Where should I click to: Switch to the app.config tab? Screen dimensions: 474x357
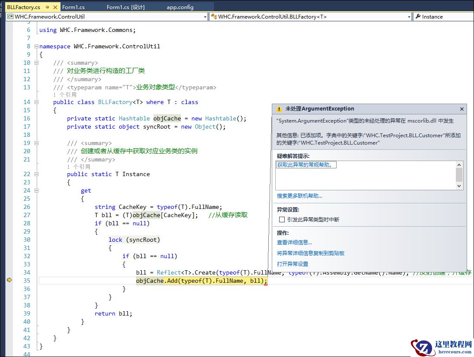click(x=180, y=7)
